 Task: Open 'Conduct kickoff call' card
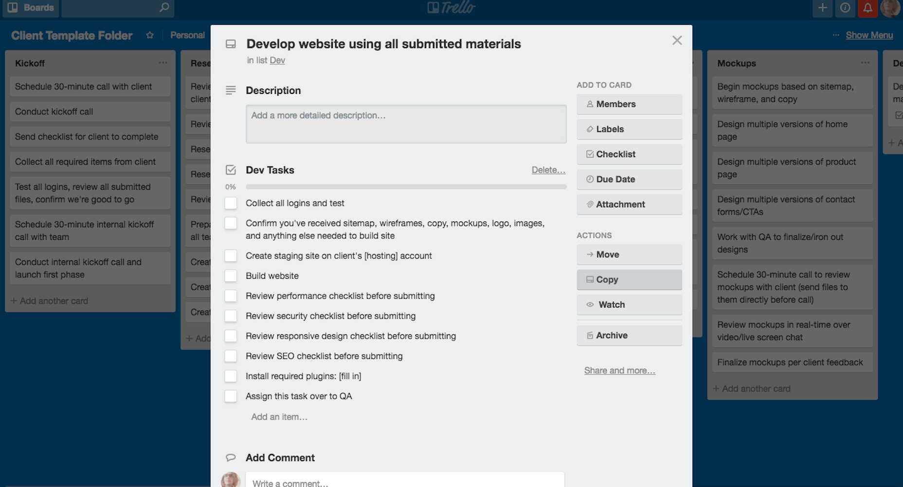pyautogui.click(x=90, y=112)
